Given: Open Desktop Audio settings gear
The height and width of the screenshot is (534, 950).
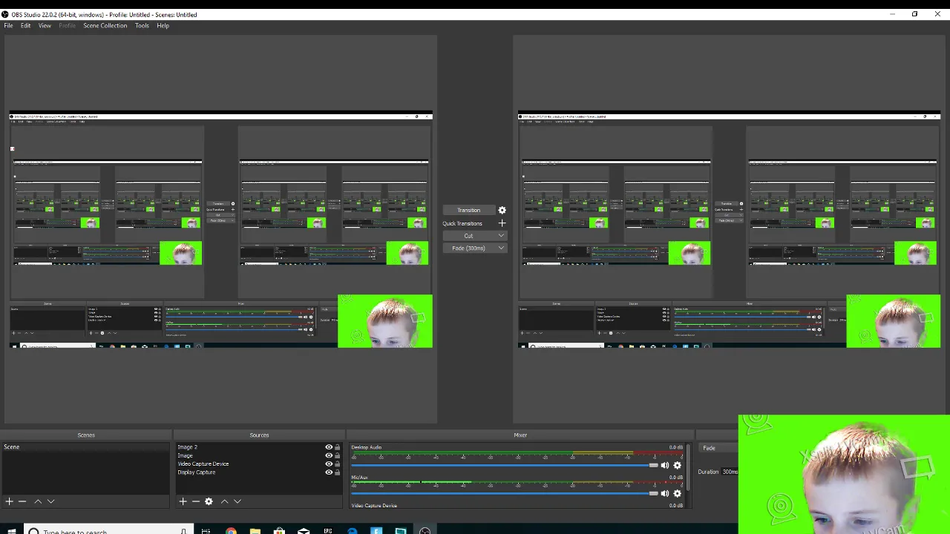Looking at the screenshot, I should click(677, 465).
